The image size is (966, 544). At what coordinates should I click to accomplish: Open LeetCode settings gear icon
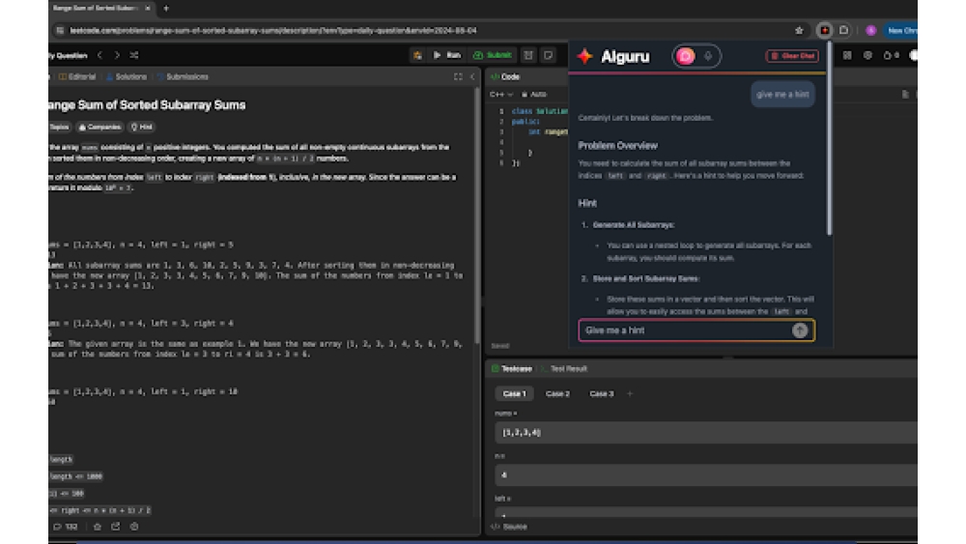click(x=867, y=55)
